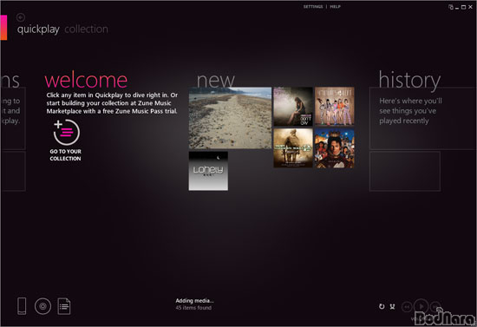477x327 pixels.
Task: Select the quickplay tab
Action: pos(38,29)
